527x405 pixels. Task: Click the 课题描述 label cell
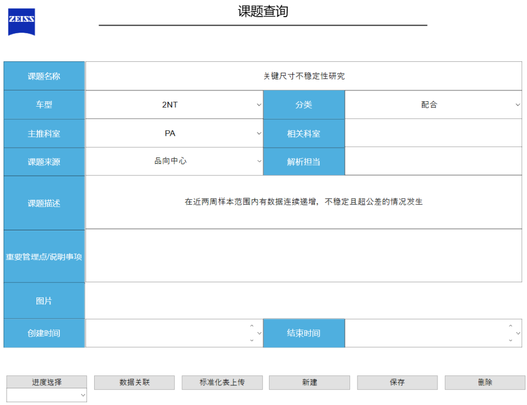tap(44, 203)
